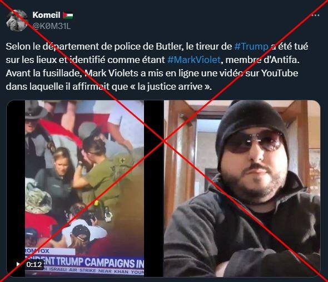Click the word YouTube in tweet text
This screenshot has width=328, height=282.
click(x=280, y=73)
